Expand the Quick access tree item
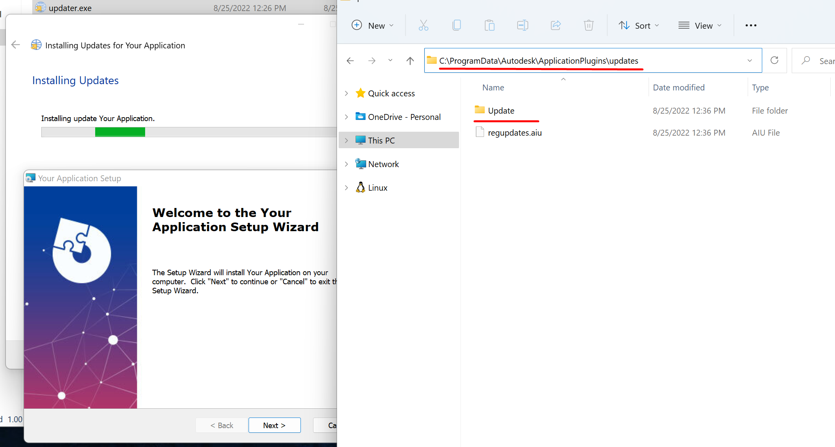The image size is (835, 447). coord(346,93)
